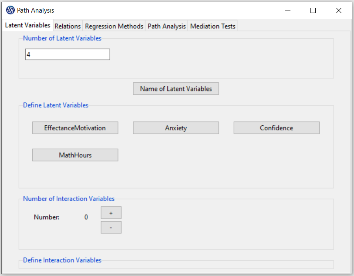Image resolution: width=354 pixels, height=276 pixels.
Task: Select the Latent Variables tab
Action: tap(27, 25)
